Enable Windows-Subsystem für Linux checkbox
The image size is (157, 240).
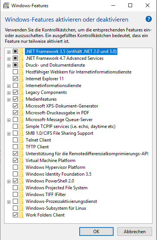(15, 208)
